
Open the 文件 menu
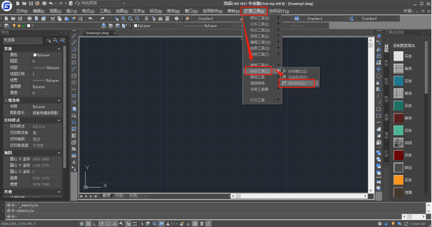pyautogui.click(x=21, y=11)
